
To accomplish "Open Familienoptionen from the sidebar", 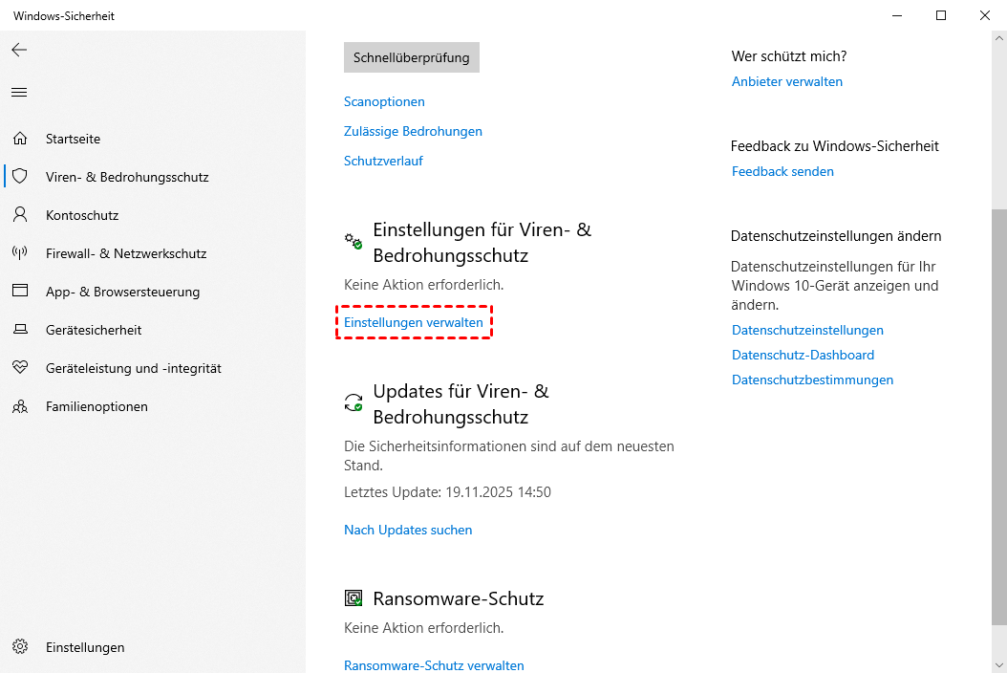I will [96, 406].
